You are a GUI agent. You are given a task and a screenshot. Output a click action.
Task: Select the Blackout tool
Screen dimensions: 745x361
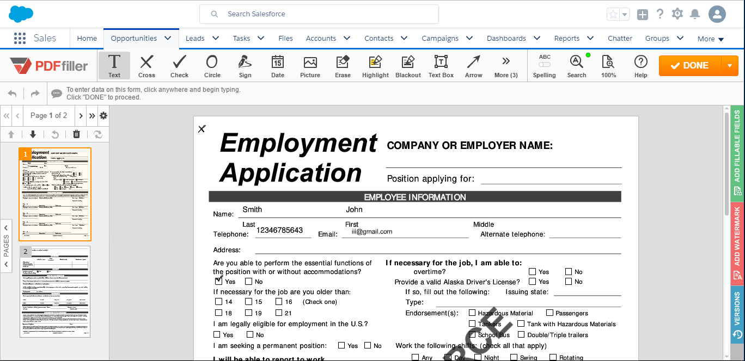coord(408,66)
